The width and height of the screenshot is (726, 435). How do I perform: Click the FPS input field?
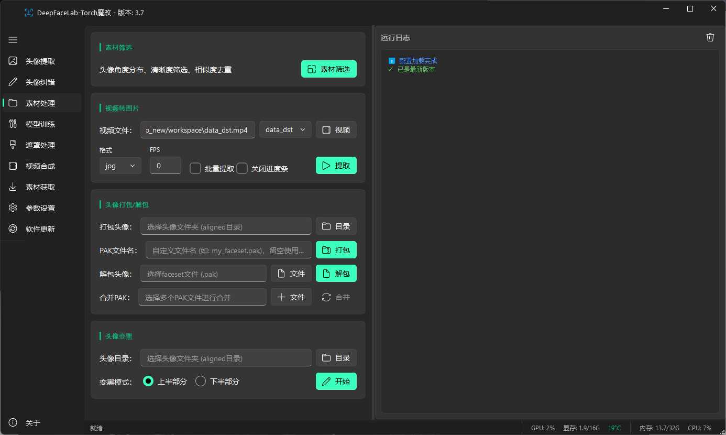[165, 166]
